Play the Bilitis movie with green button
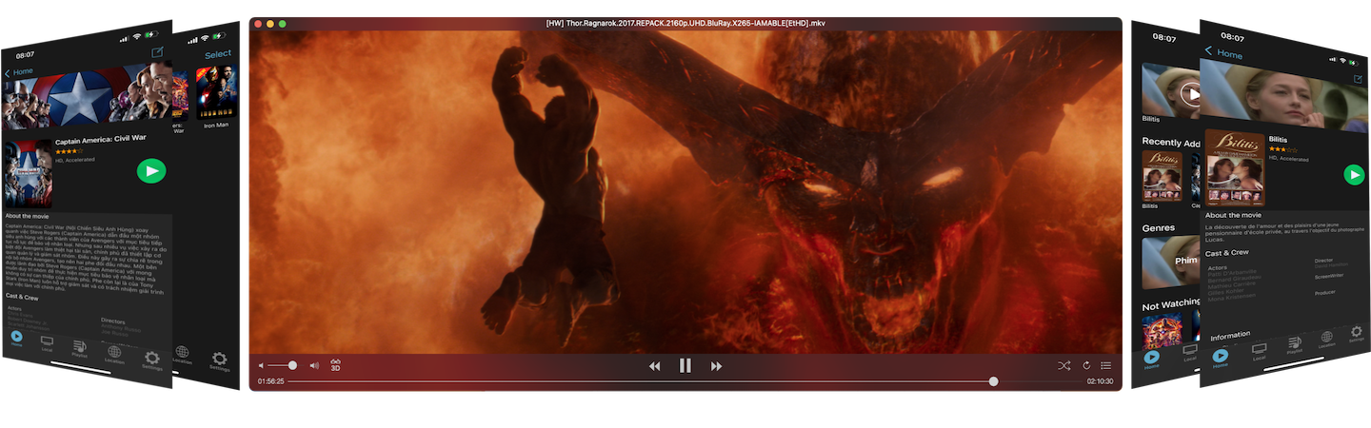Image resolution: width=1371 pixels, height=428 pixels. pyautogui.click(x=1353, y=174)
